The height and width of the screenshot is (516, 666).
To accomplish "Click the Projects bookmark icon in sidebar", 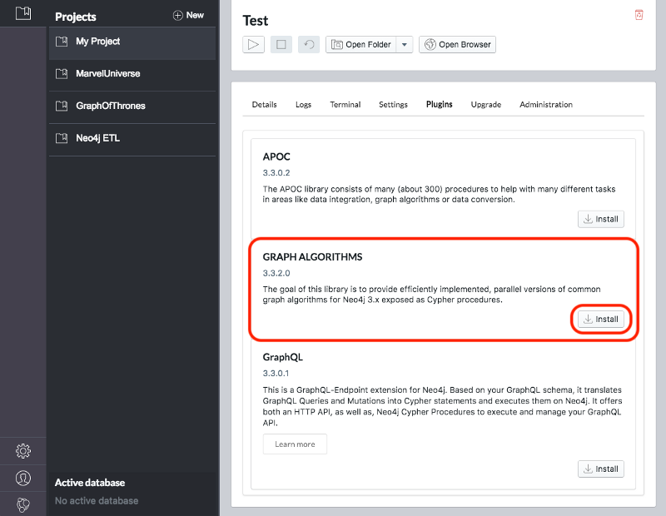I will point(23,12).
